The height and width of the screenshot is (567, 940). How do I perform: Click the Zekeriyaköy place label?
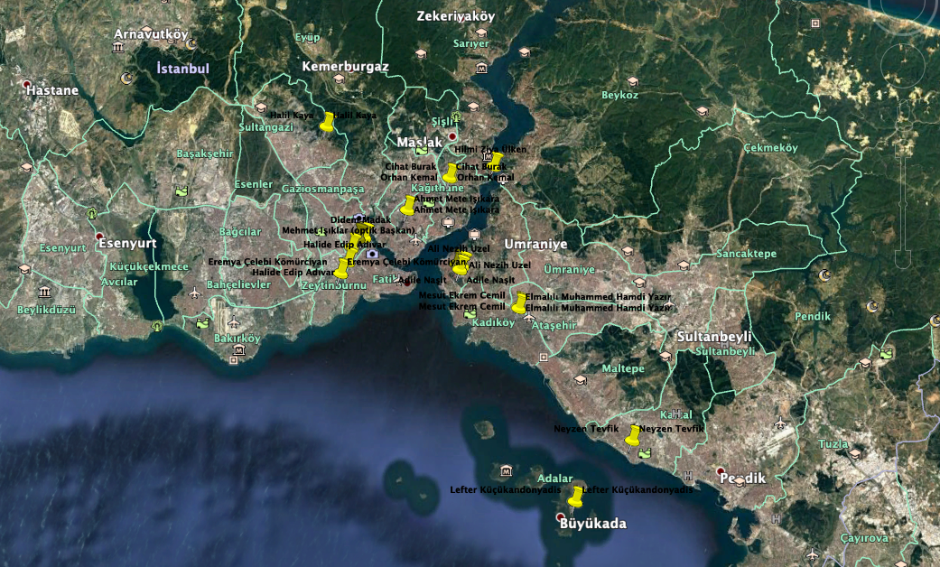click(456, 16)
